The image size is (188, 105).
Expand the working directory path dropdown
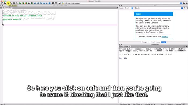click(181, 3)
